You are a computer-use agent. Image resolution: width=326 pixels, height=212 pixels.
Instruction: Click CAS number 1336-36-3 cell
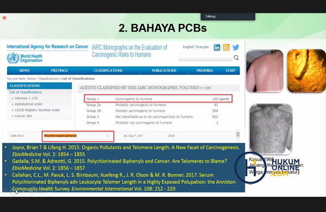17,136
